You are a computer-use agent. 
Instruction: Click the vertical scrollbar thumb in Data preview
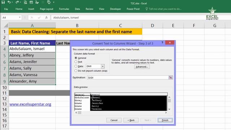(169, 100)
